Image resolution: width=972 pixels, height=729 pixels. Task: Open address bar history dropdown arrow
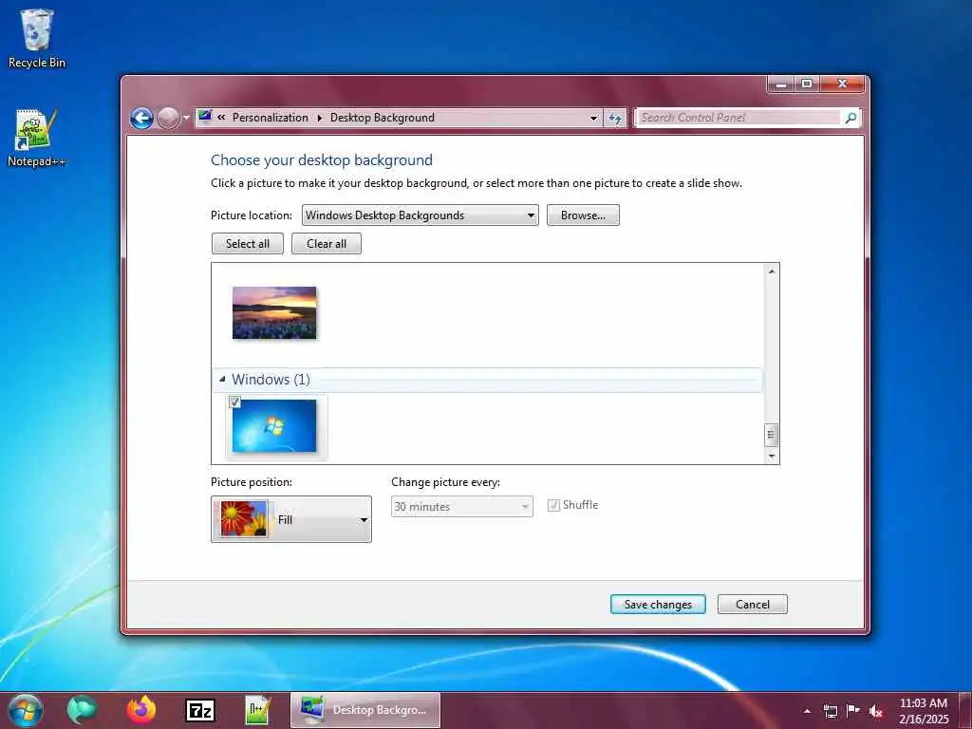point(594,118)
